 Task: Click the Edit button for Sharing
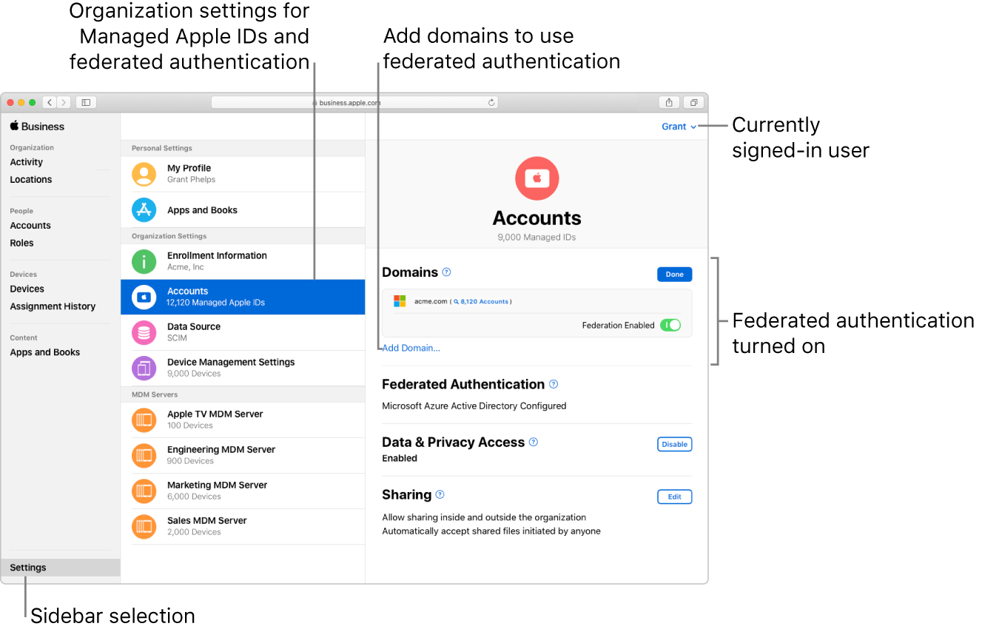coord(675,497)
